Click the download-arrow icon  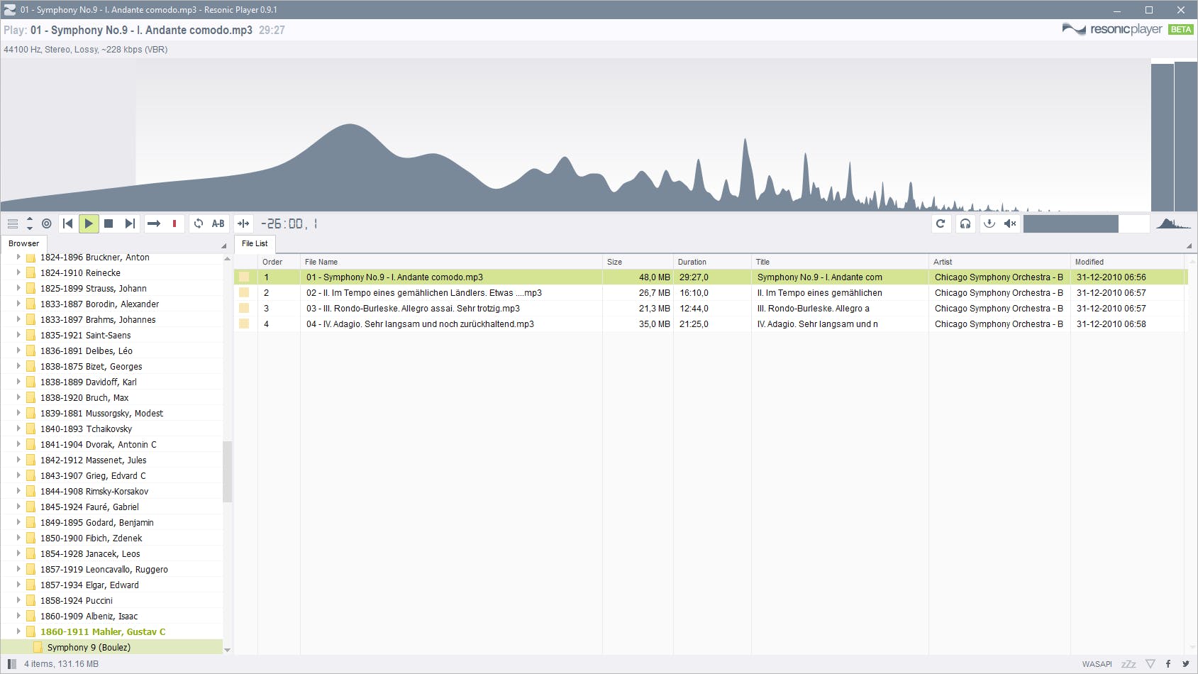coord(989,223)
